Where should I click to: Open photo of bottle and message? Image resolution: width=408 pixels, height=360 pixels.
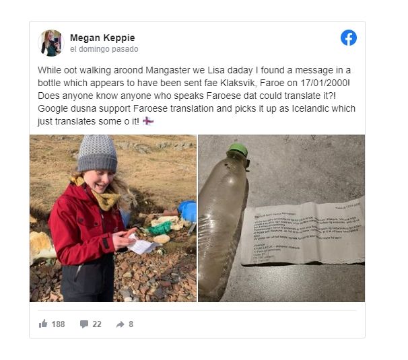281,218
